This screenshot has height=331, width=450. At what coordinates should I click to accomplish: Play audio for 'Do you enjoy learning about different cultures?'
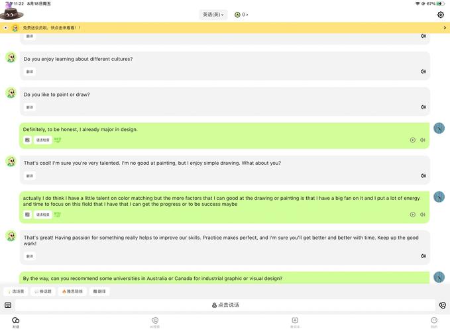click(x=423, y=71)
